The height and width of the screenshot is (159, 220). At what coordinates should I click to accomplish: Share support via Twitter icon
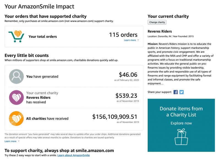pos(182,92)
